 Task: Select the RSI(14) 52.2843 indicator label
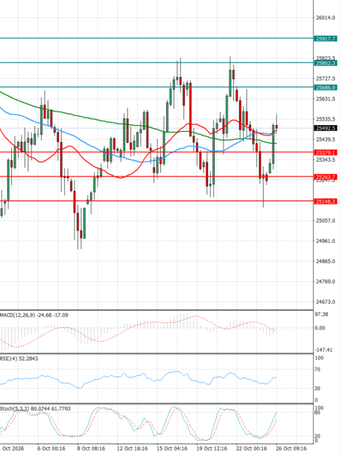click(19, 358)
